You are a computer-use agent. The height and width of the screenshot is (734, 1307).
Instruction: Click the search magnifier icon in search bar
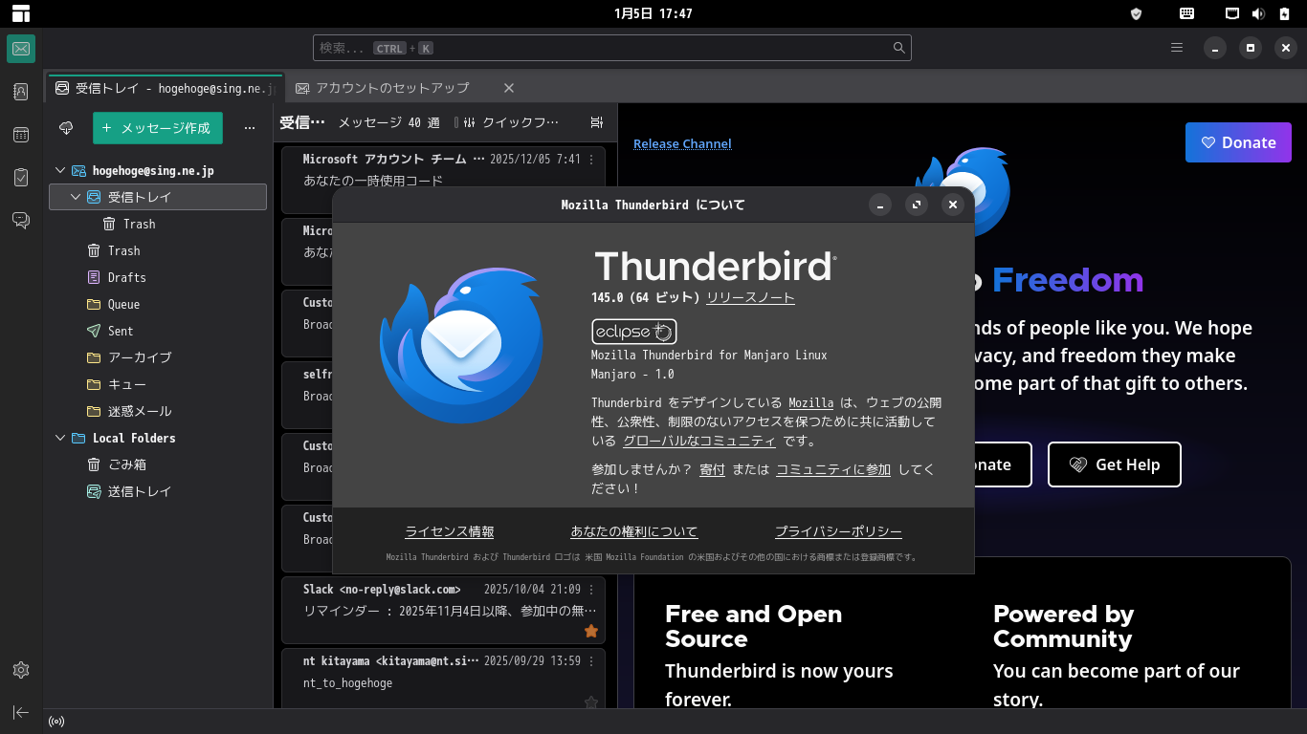point(899,48)
